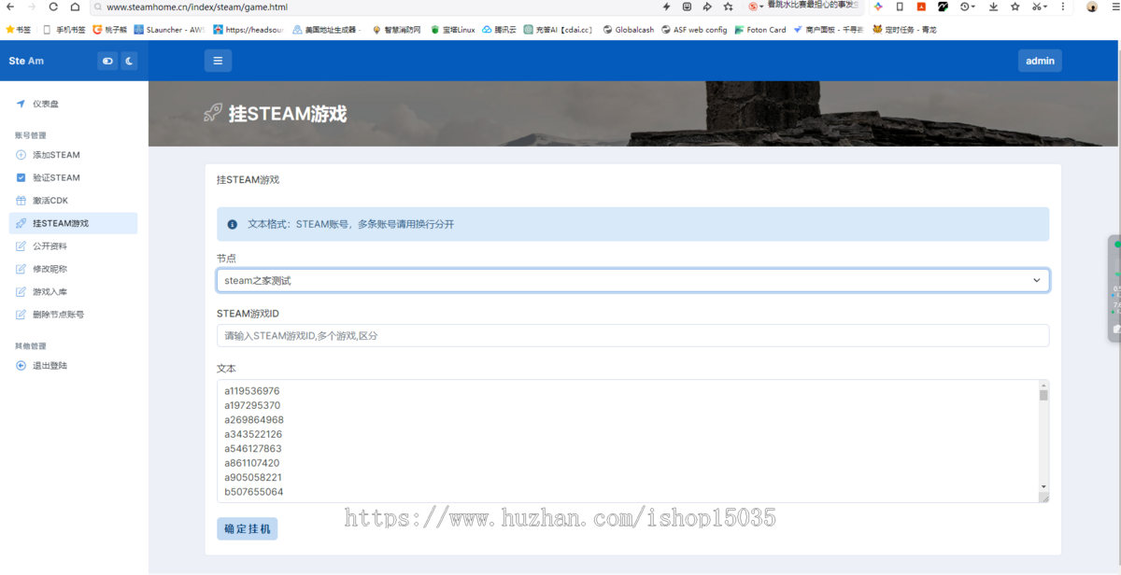Open the 修改昵称 sidebar item

pyautogui.click(x=74, y=269)
